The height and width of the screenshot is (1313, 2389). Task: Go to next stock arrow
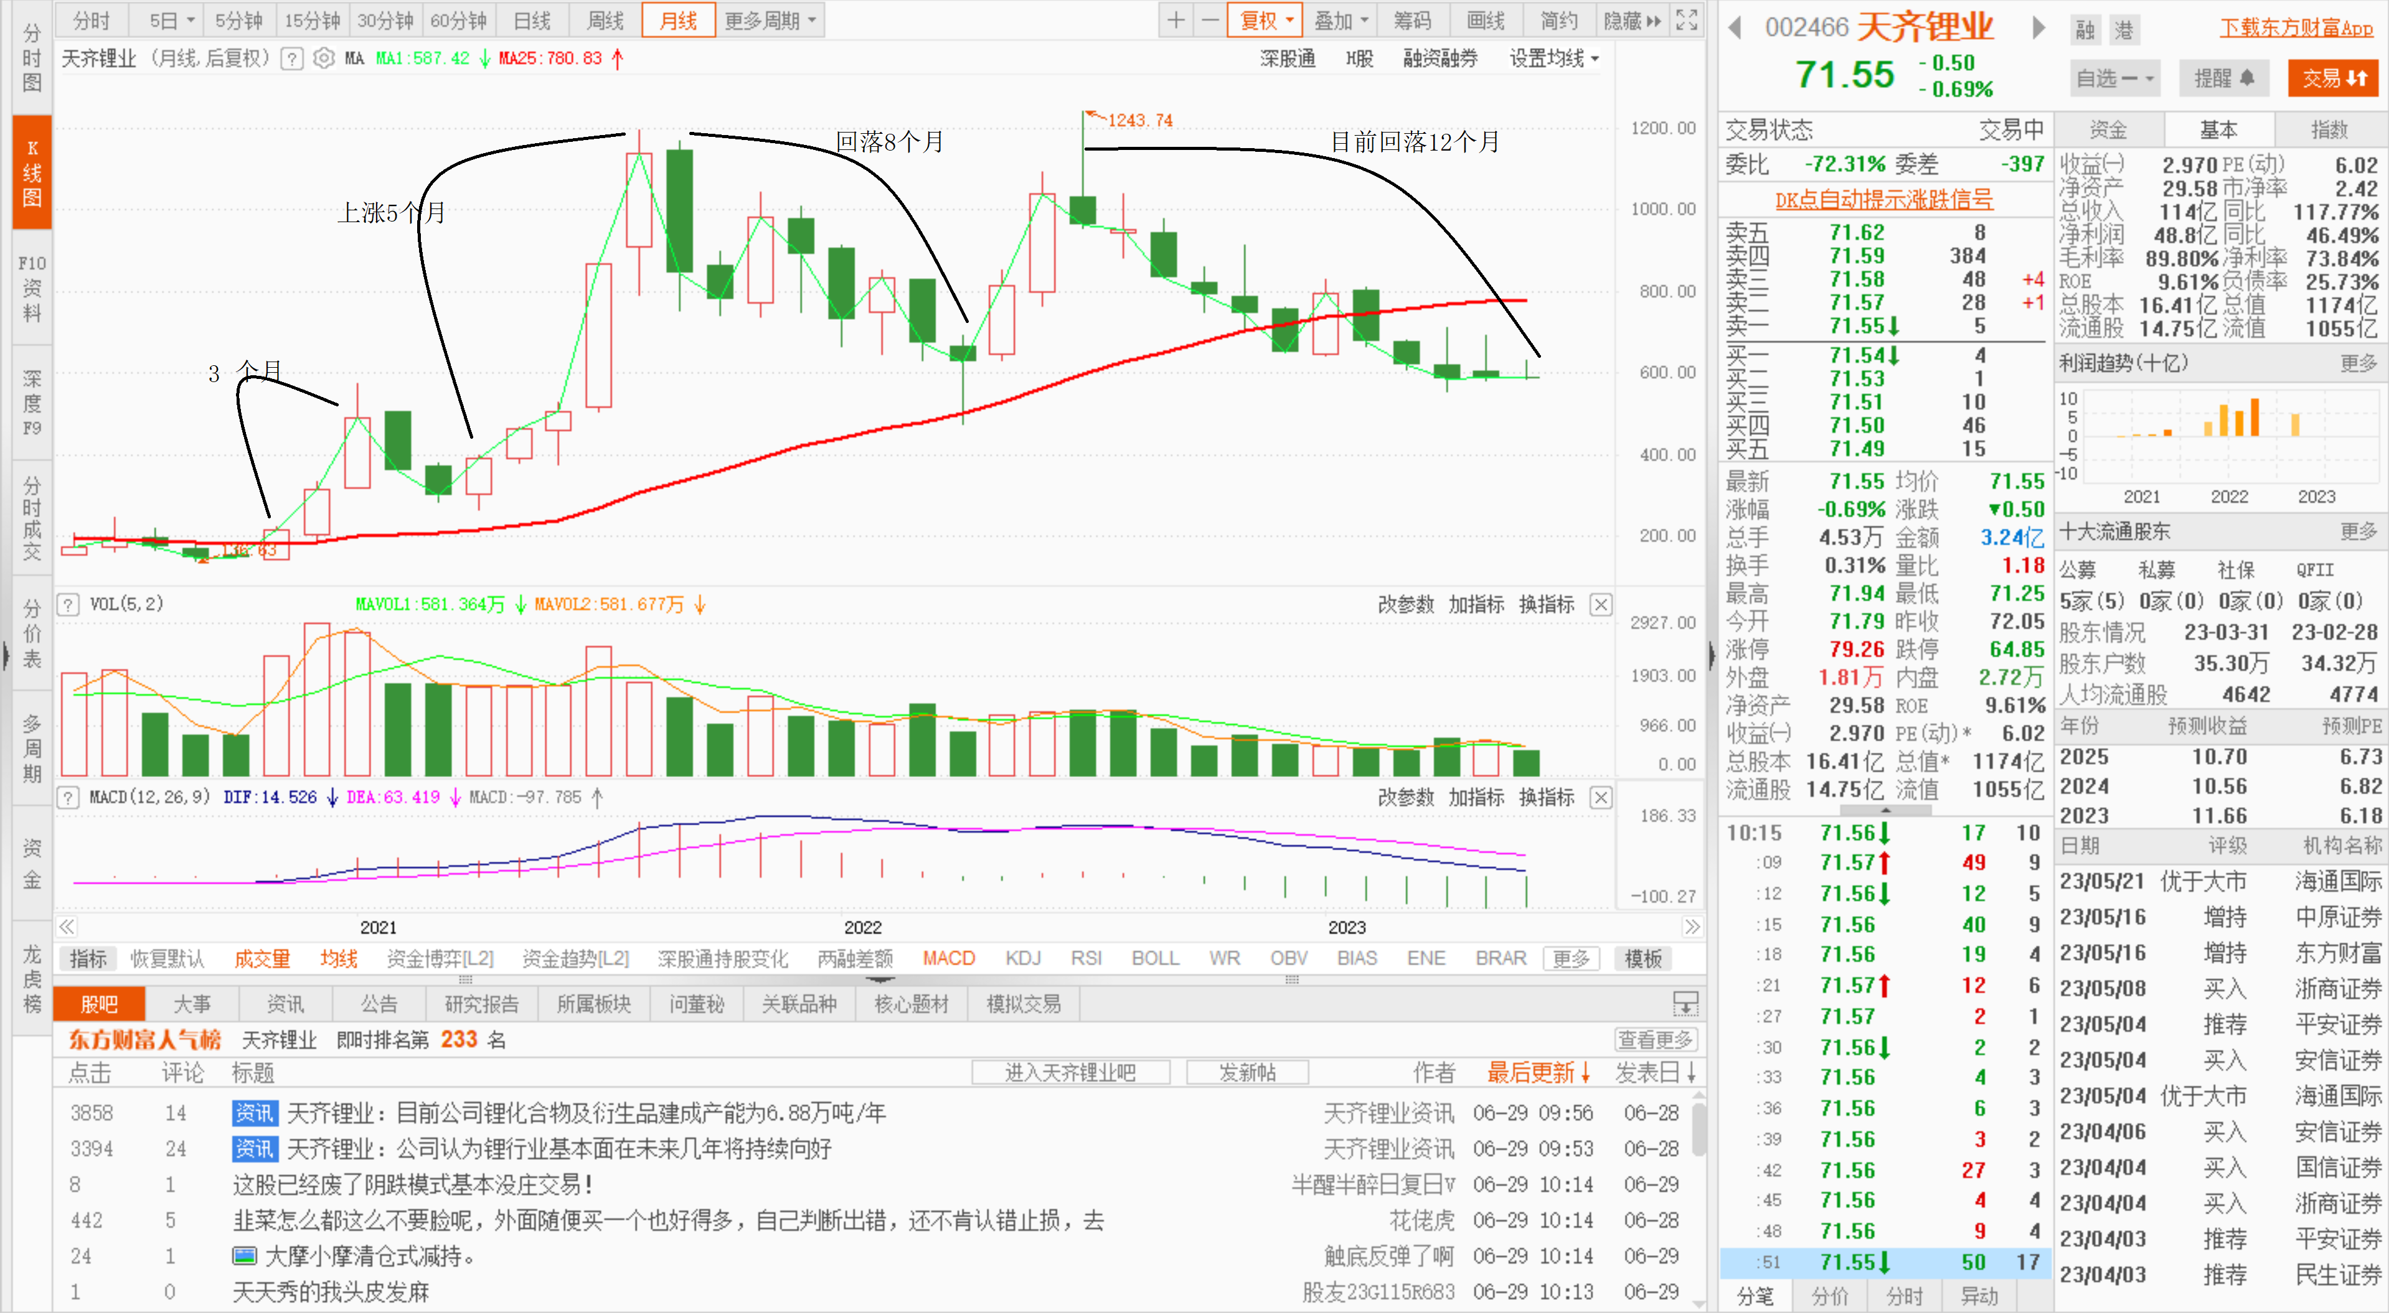2038,28
